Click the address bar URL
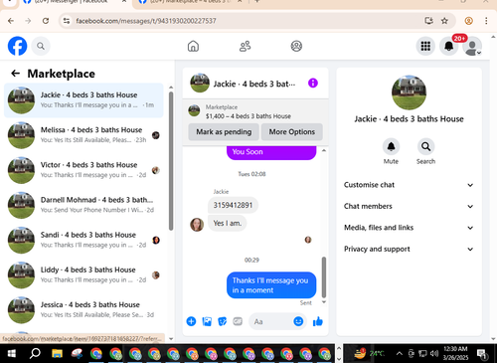The height and width of the screenshot is (363, 497). coord(146,21)
